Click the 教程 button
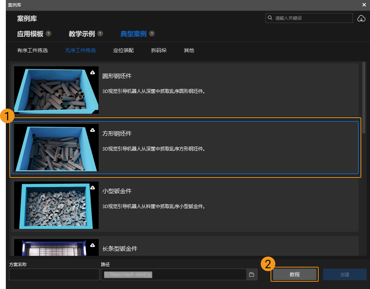 point(295,274)
